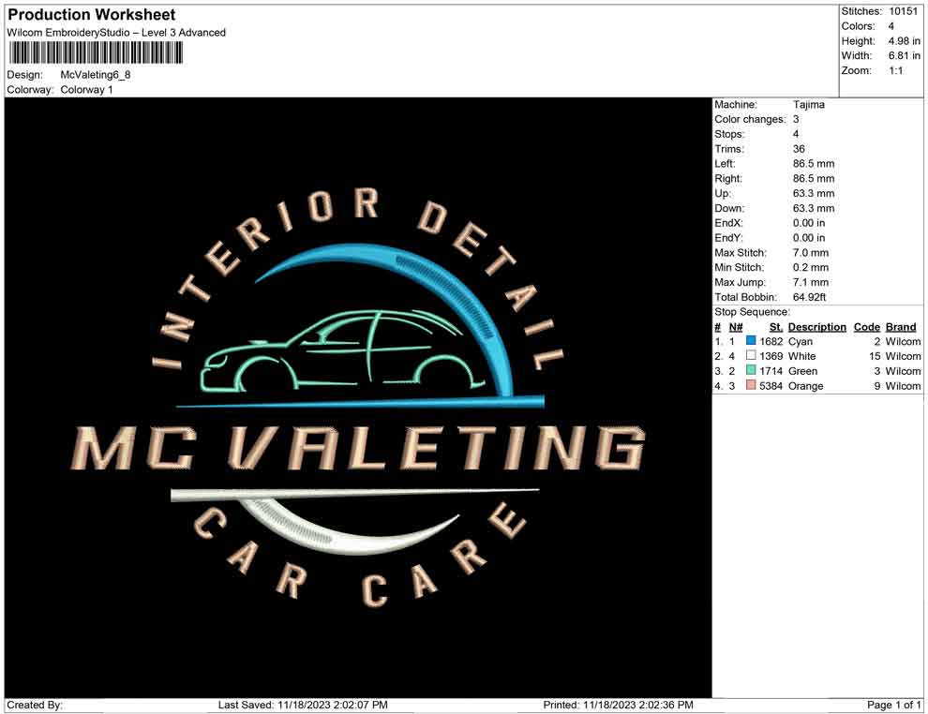Click the machine value 'Tajima'

coord(808,104)
